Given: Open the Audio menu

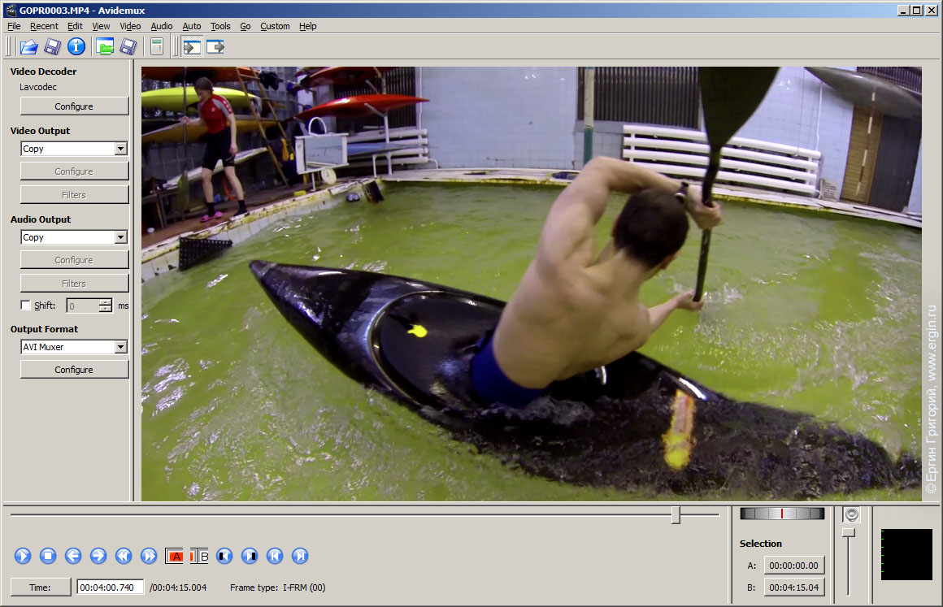Looking at the screenshot, I should click(161, 26).
